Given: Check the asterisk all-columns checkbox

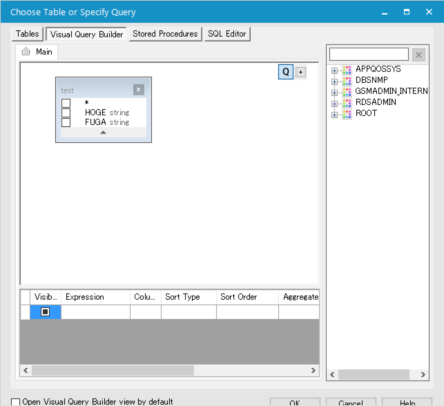Looking at the screenshot, I should (66, 103).
